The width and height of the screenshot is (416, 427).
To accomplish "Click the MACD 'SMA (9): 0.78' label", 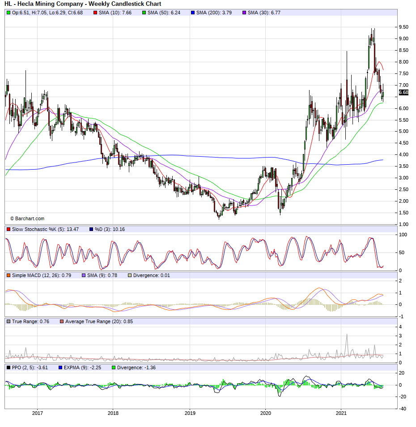I will click(102, 275).
